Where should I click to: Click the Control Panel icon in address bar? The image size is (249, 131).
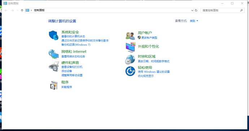click(27, 10)
